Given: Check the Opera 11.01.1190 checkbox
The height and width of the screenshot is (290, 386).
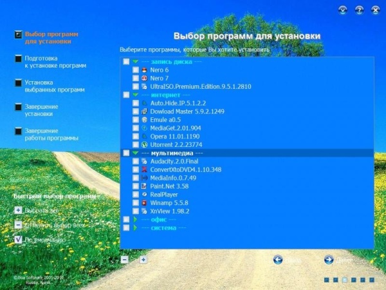Looking at the screenshot, I should 136,137.
